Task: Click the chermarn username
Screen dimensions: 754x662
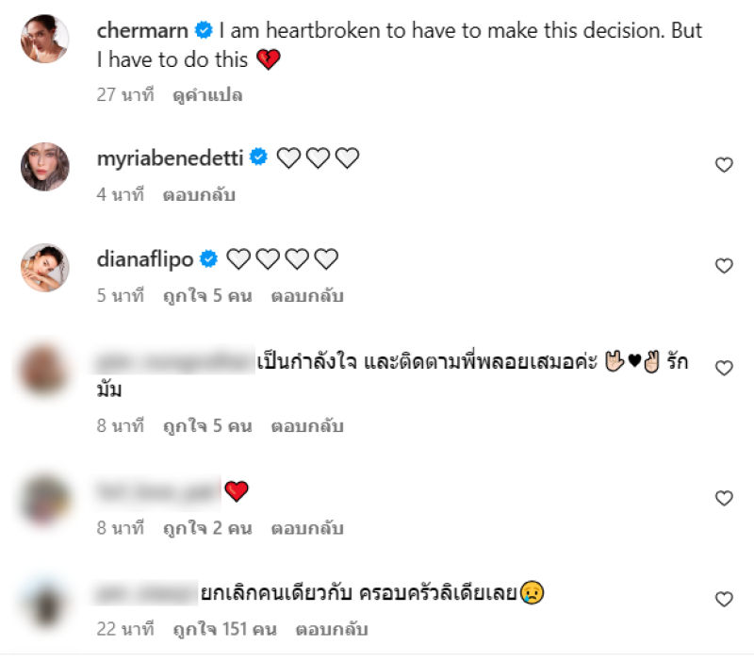Action: click(142, 31)
